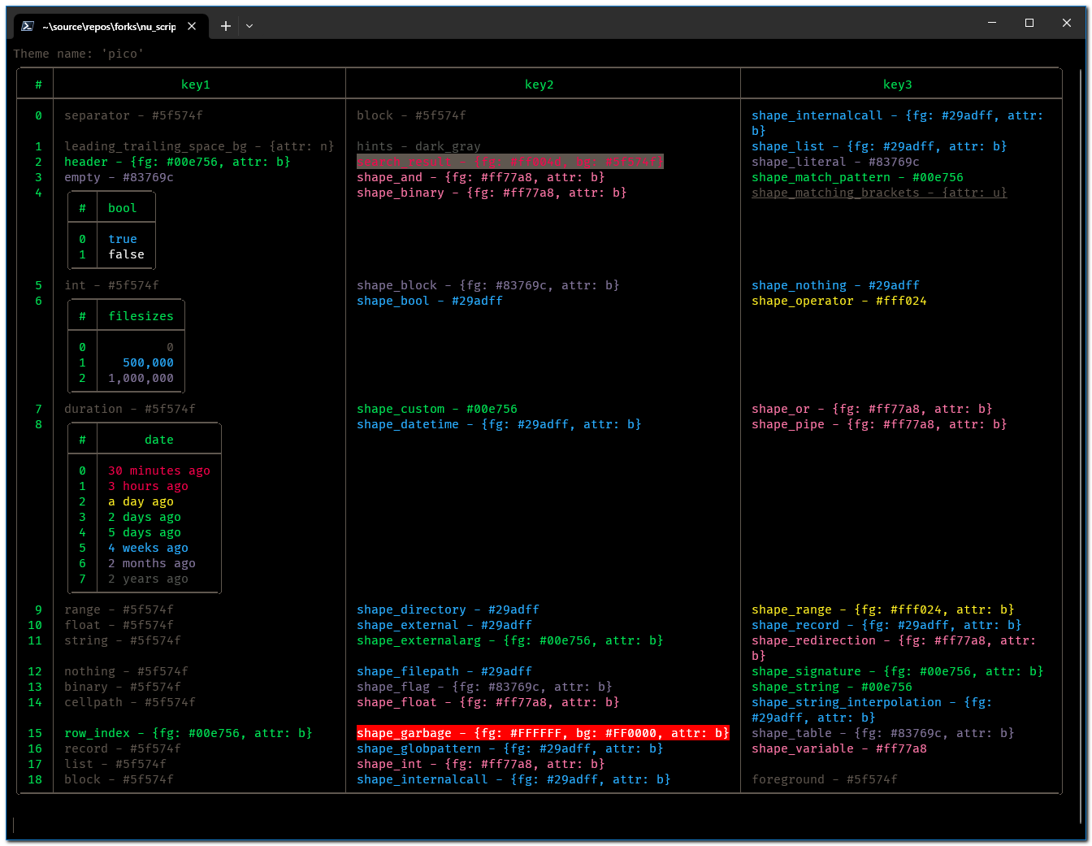The height and width of the screenshot is (846, 1092).
Task: Click the 'date' nested table header
Action: 159,440
